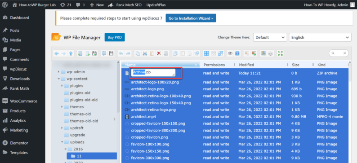Click the Invert selection toolbar icon
The image size is (357, 163).
coord(220,53)
